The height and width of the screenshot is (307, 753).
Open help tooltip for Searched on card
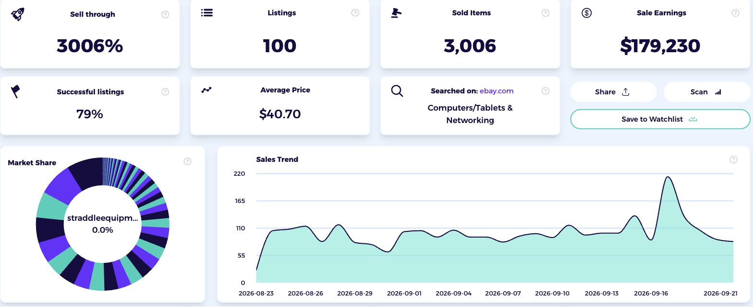(x=546, y=91)
